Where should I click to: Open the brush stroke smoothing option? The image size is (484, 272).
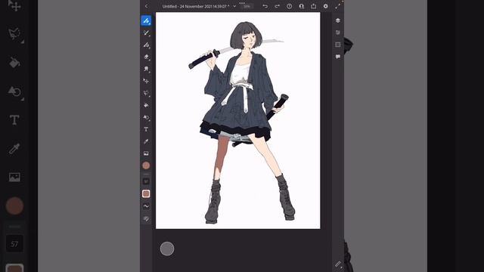pyautogui.click(x=146, y=206)
